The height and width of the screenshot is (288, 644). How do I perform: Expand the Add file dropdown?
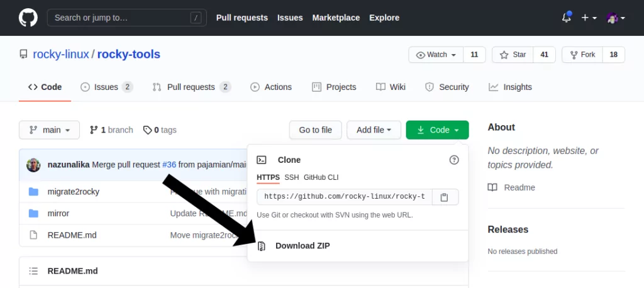pyautogui.click(x=374, y=130)
